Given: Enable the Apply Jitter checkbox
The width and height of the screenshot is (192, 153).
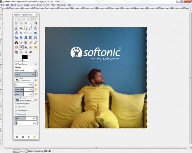Looking at the screenshot, I should [x=16, y=107].
